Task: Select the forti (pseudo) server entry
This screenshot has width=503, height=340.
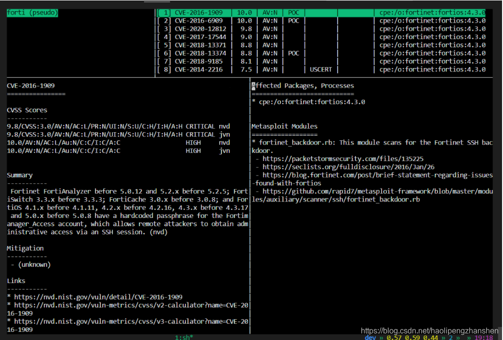Action: pos(32,13)
